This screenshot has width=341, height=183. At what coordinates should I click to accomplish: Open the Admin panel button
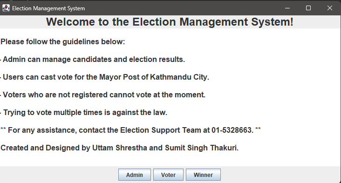[135, 175]
